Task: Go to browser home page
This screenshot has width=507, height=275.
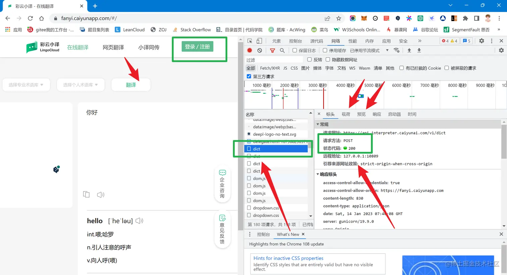Action: (42, 18)
